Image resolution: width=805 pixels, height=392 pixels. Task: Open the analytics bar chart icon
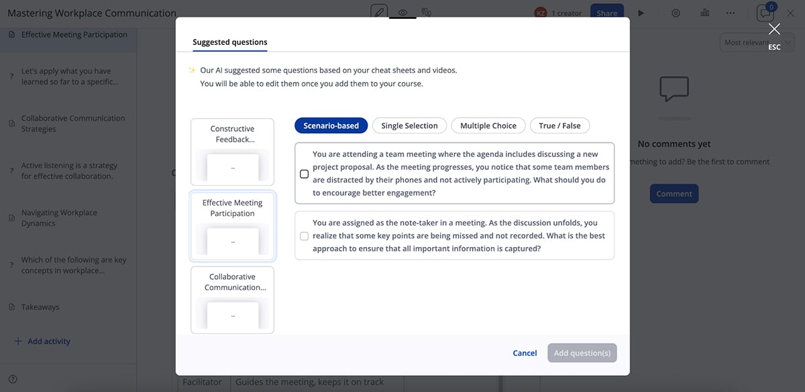click(x=704, y=13)
